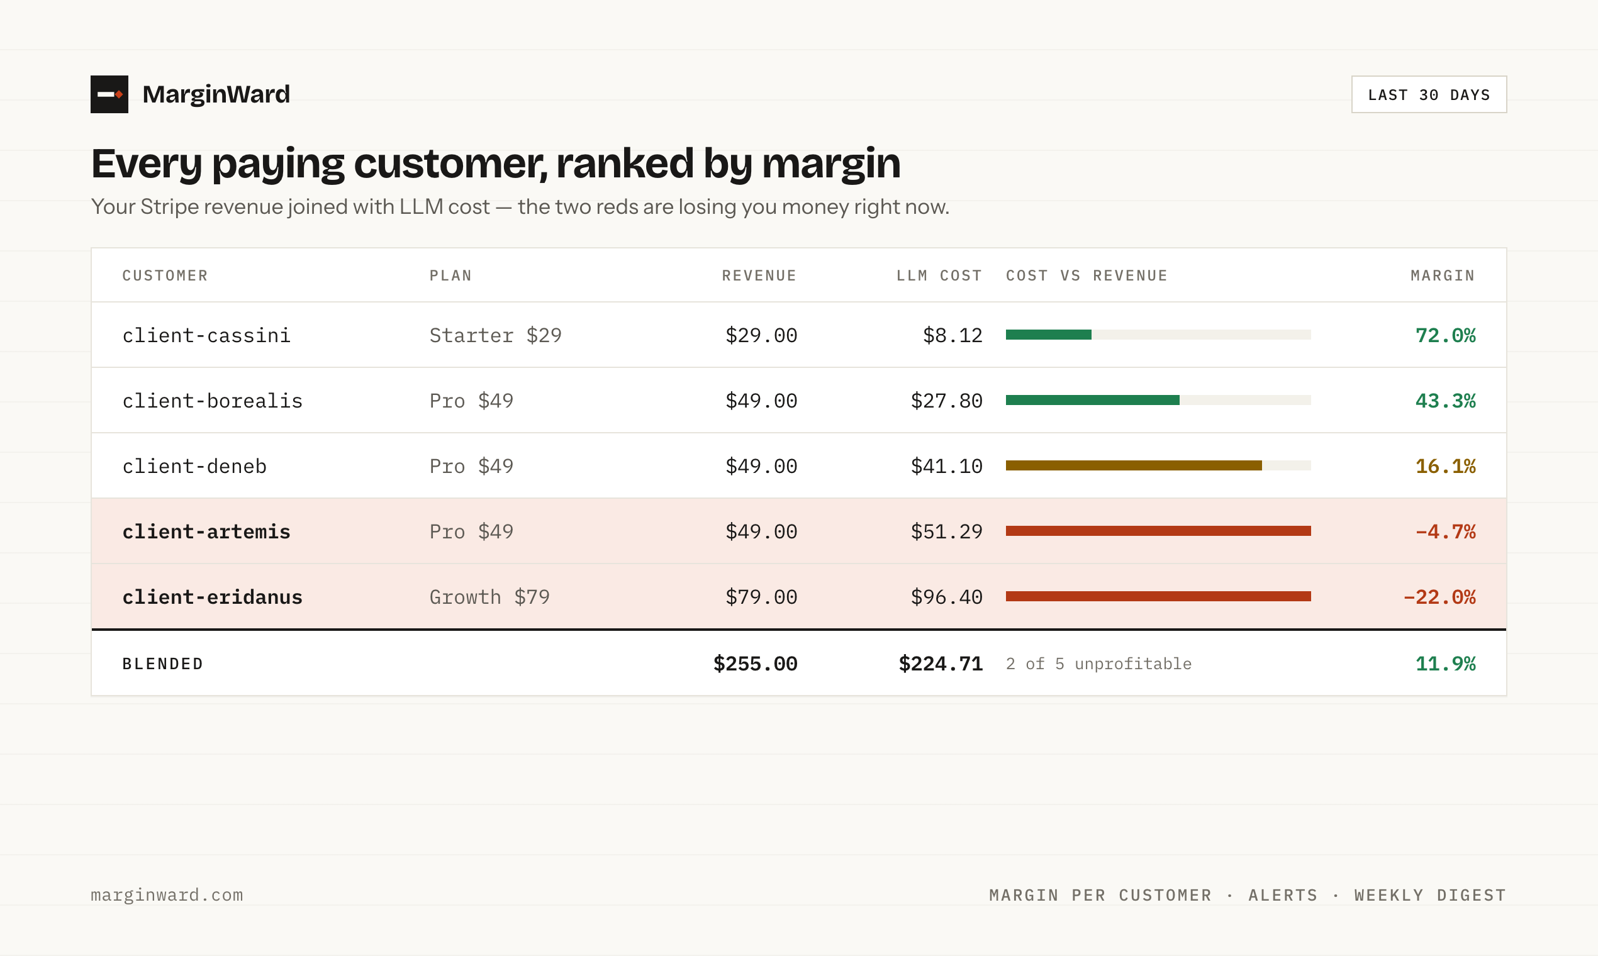This screenshot has width=1598, height=956.
Task: Open unprofitable customer client-artemis
Action: coord(798,531)
